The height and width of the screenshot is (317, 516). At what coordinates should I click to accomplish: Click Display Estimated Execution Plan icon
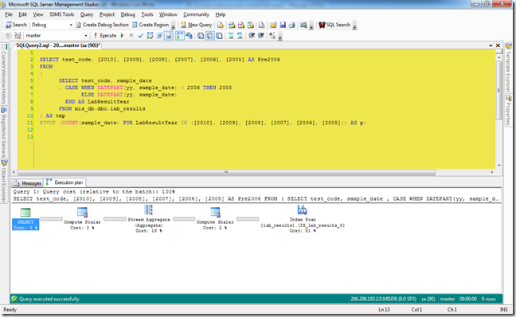pos(150,36)
